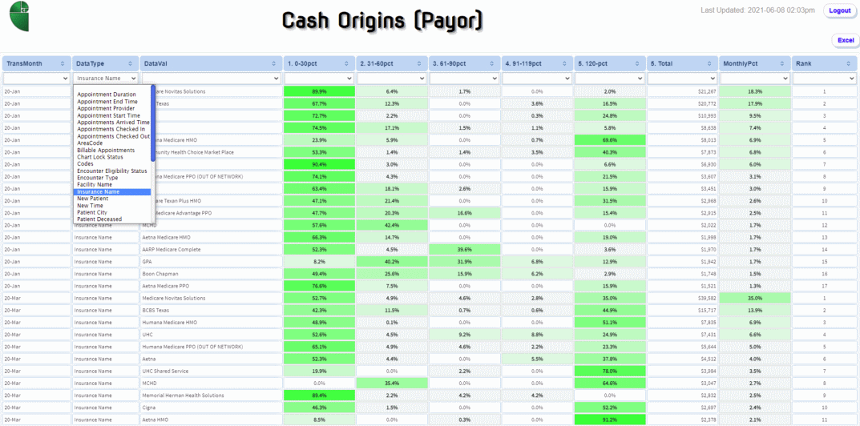Open the TransMonth filter dropdown
This screenshot has height=426, width=860.
(36, 78)
